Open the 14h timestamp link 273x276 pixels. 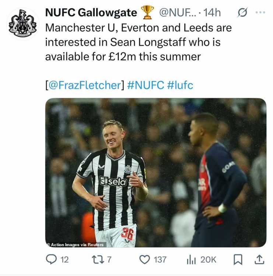[212, 13]
